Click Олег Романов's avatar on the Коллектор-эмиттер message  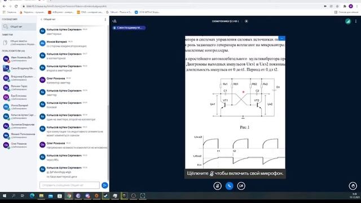[x=42, y=80]
